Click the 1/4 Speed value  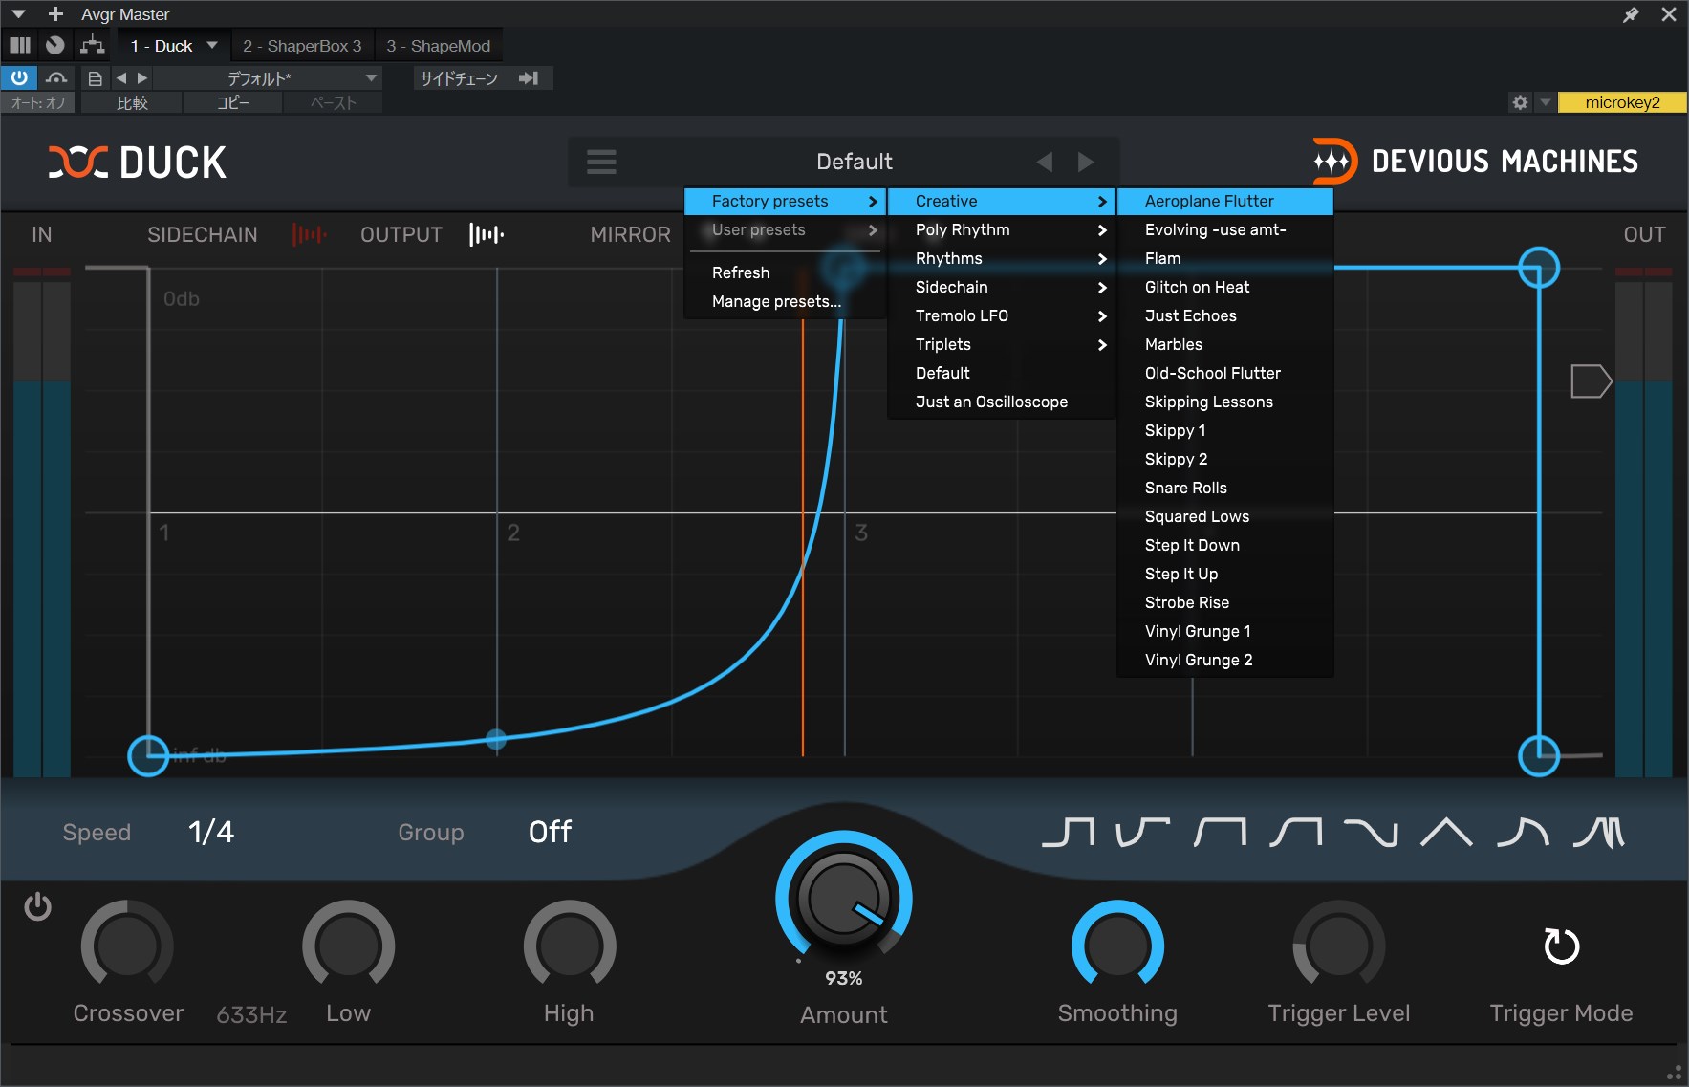click(x=211, y=832)
